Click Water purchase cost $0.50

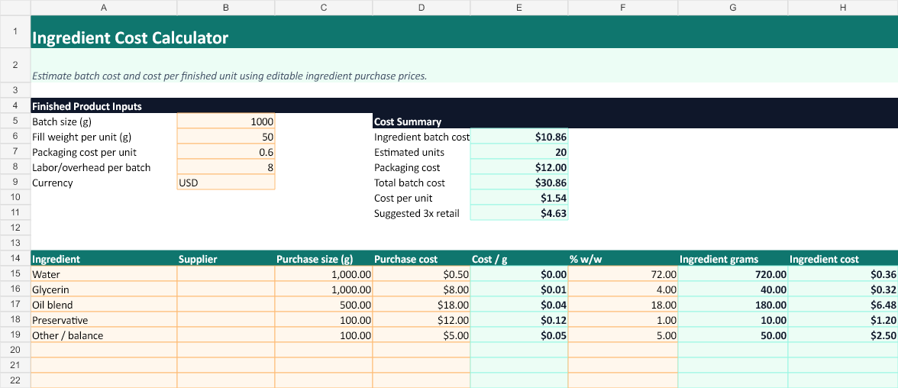point(422,274)
